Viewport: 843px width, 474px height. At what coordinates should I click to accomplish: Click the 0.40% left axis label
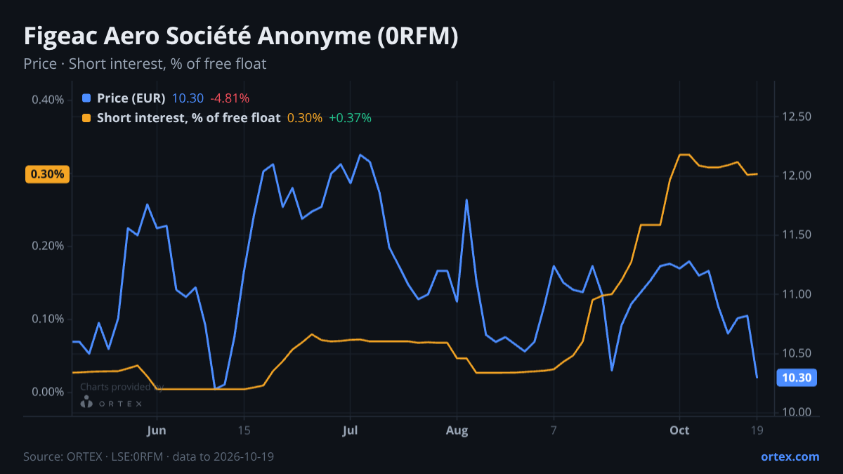click(48, 100)
